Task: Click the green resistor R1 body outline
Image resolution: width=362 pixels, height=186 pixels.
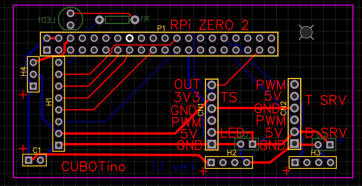Action: 117,20
